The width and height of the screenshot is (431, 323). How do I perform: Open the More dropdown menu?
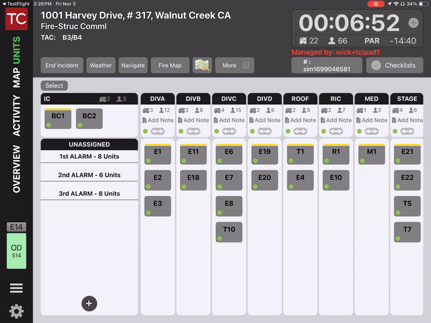click(234, 65)
